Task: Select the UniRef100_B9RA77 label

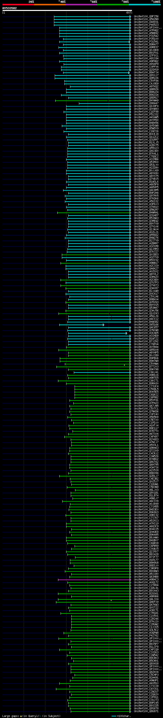Action: [x=146, y=44]
